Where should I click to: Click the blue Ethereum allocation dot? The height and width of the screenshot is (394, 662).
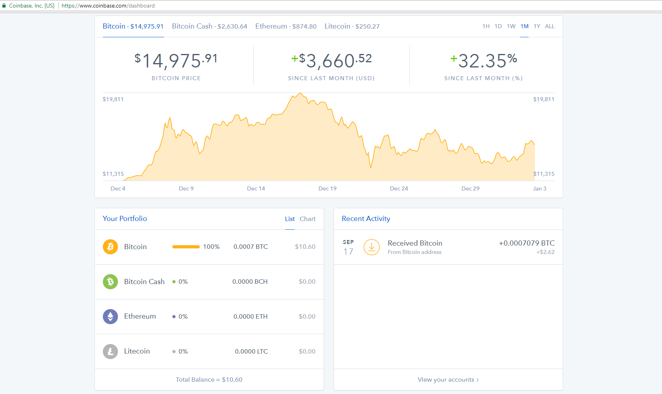174,317
